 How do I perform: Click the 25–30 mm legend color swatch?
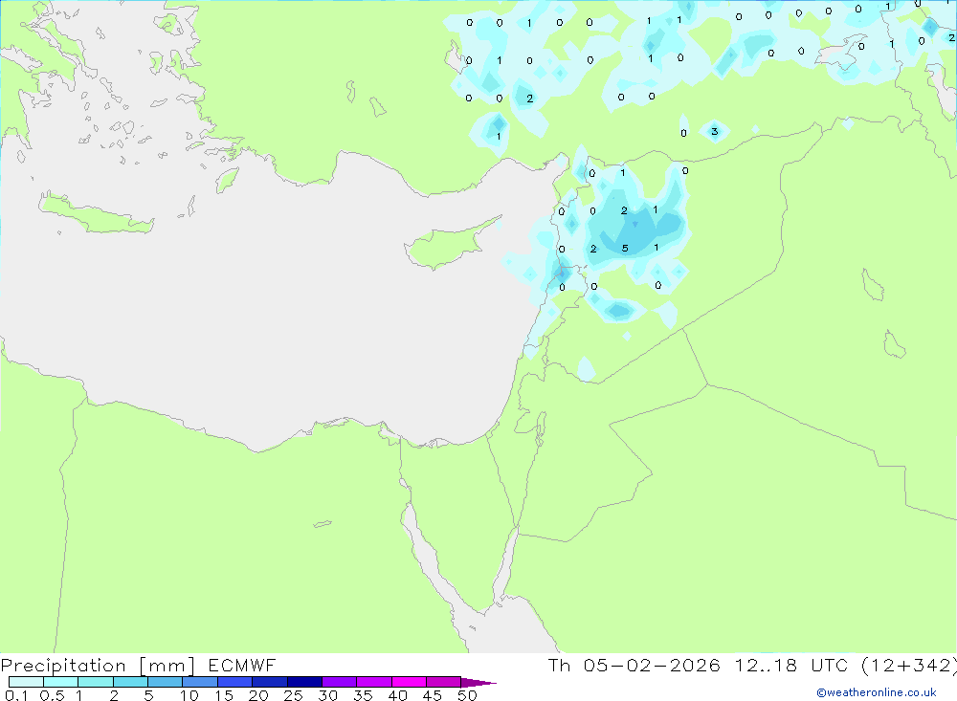[304, 682]
